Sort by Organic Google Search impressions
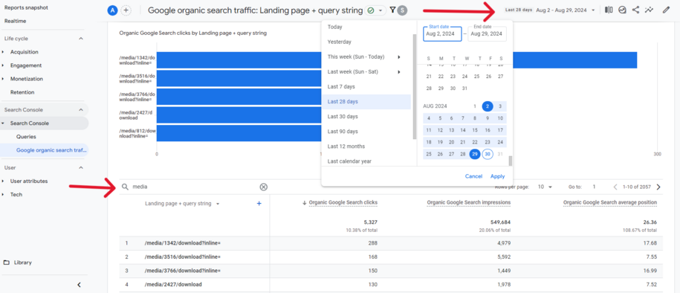The height and width of the screenshot is (293, 680). (468, 203)
